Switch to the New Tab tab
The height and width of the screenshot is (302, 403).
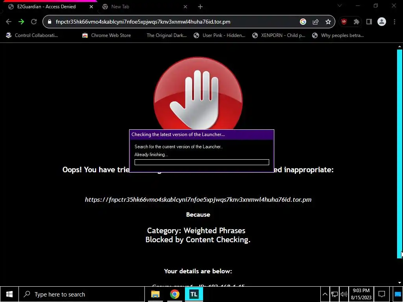tap(144, 7)
